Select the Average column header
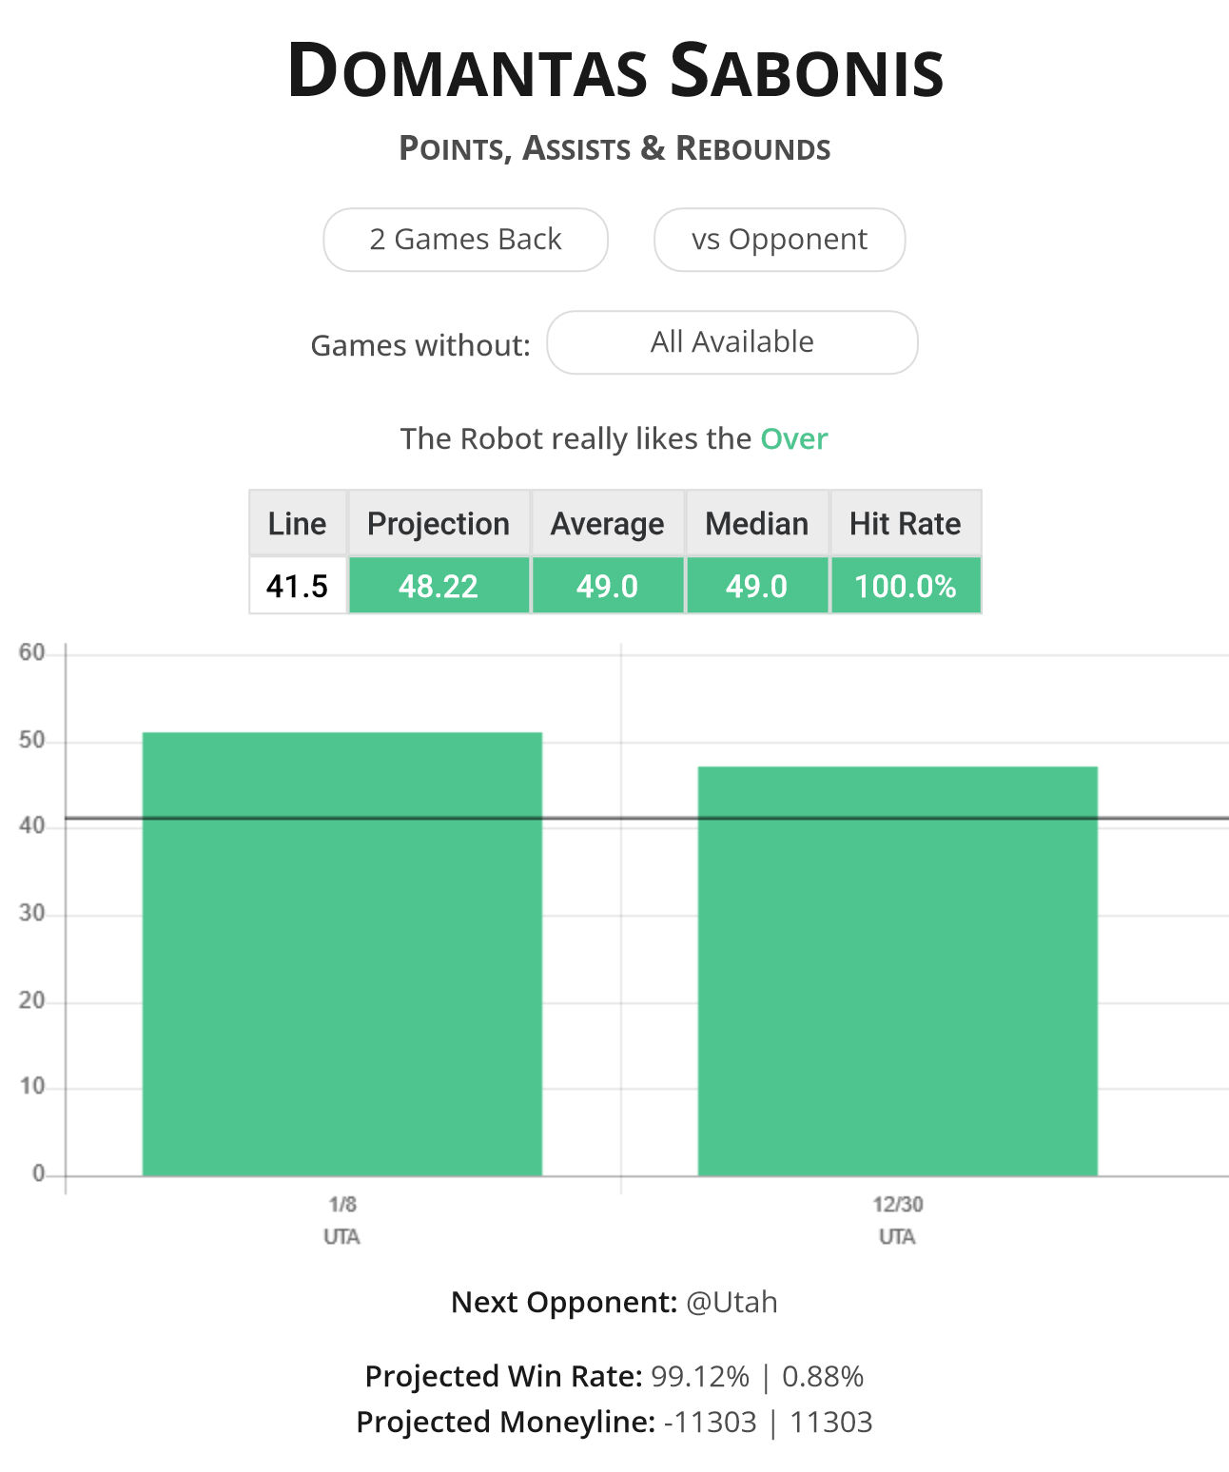Viewport: 1229px width, 1472px height. click(x=608, y=523)
